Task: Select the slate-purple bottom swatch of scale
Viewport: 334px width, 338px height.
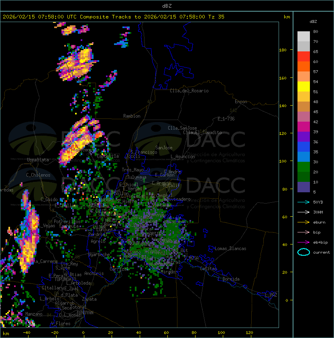Action: click(303, 187)
